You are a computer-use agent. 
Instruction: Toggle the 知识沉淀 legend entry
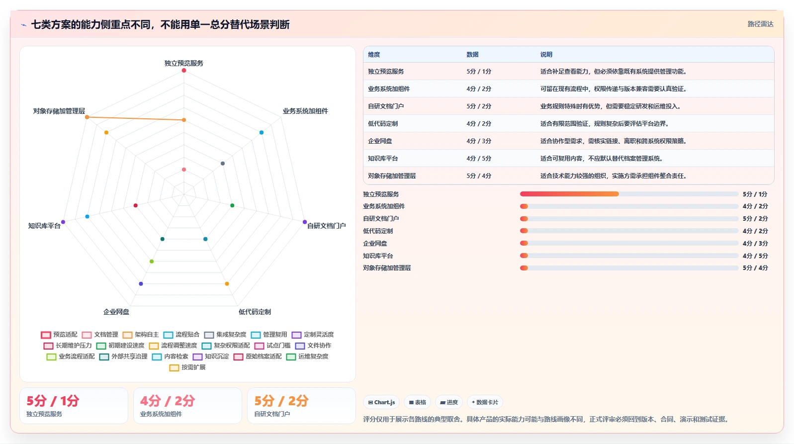point(211,356)
